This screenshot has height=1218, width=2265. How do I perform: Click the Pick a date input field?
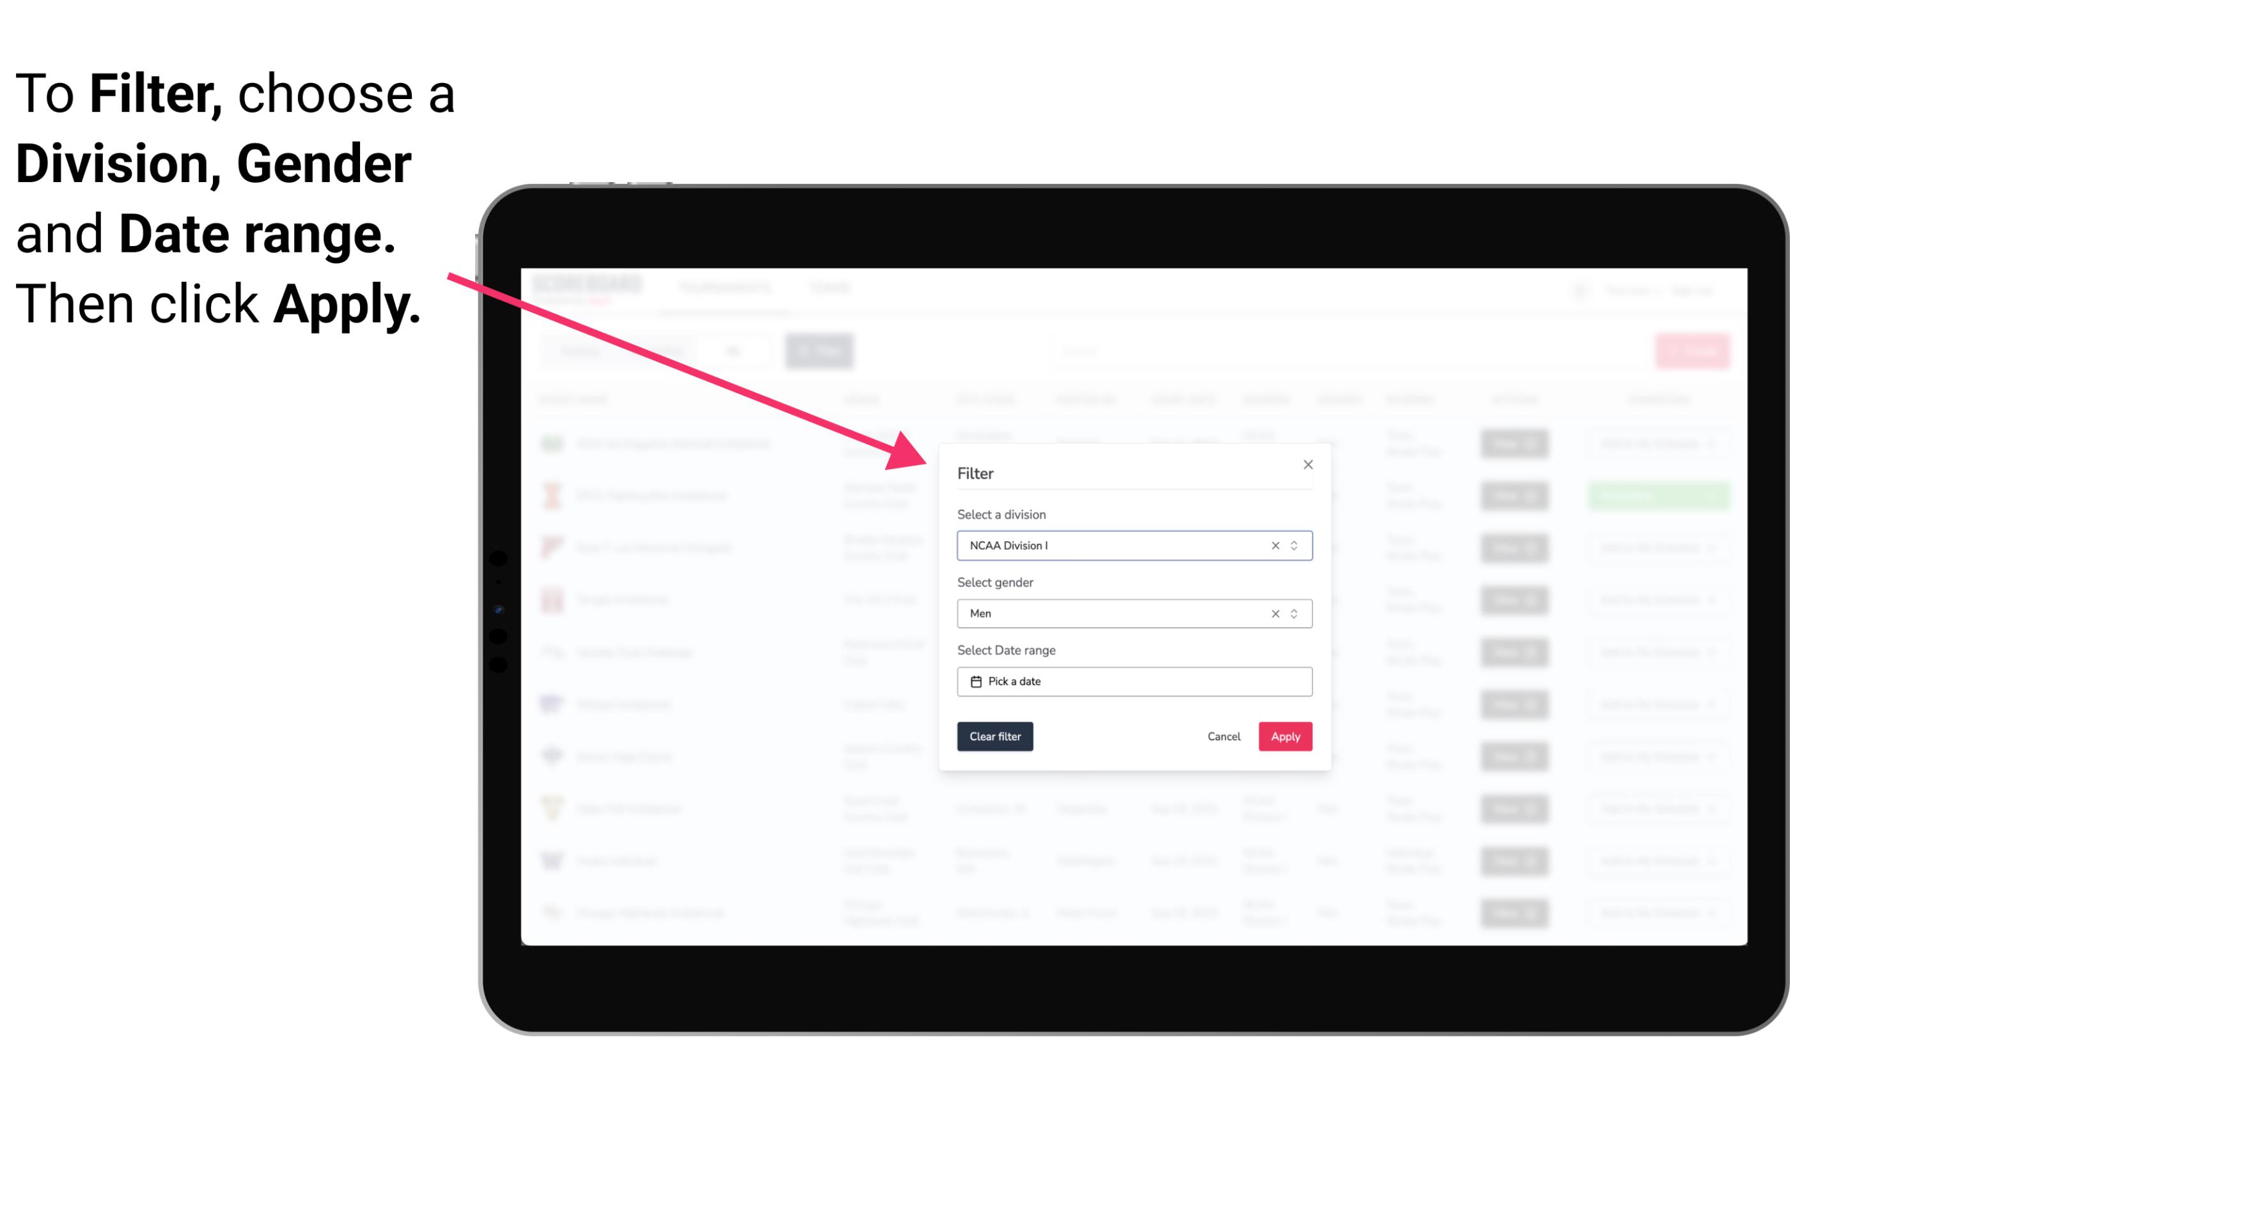1133,681
